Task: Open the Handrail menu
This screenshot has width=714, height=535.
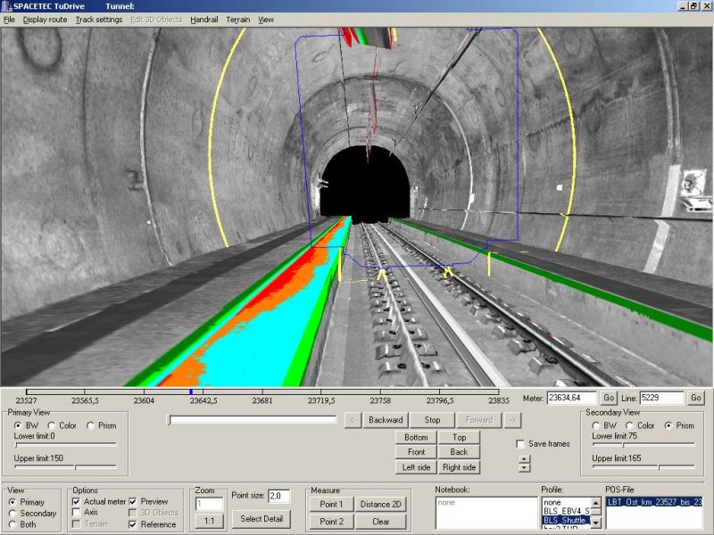Action: (x=204, y=19)
